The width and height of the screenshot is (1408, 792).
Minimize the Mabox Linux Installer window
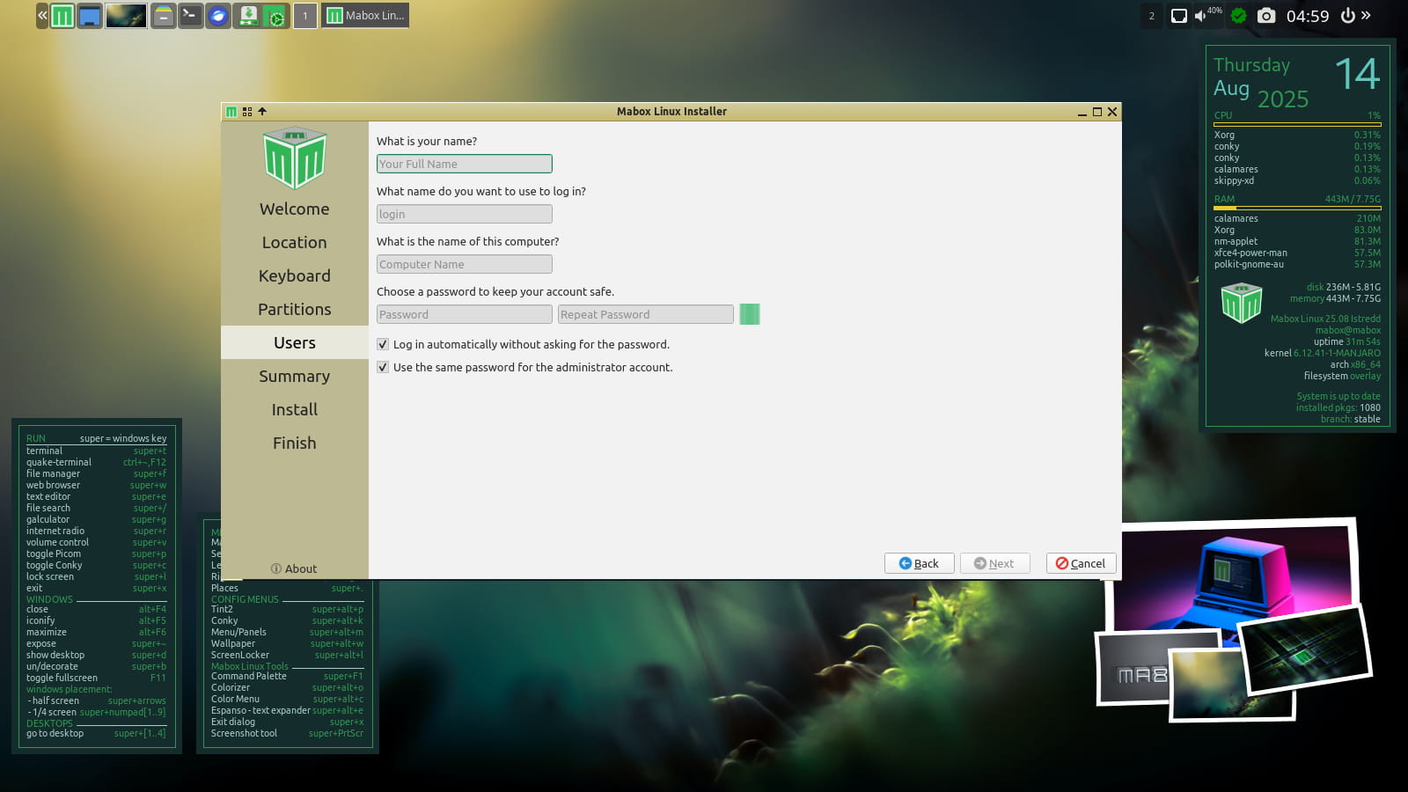[1082, 112]
